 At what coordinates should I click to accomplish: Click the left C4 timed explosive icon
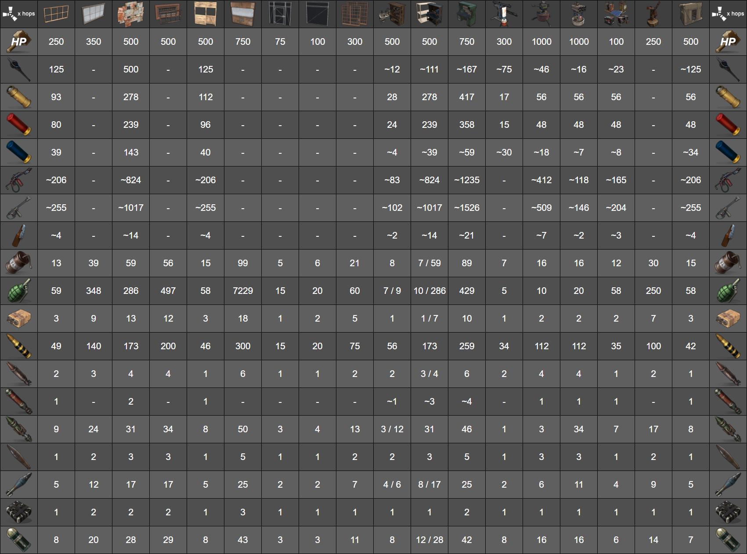pos(18,512)
